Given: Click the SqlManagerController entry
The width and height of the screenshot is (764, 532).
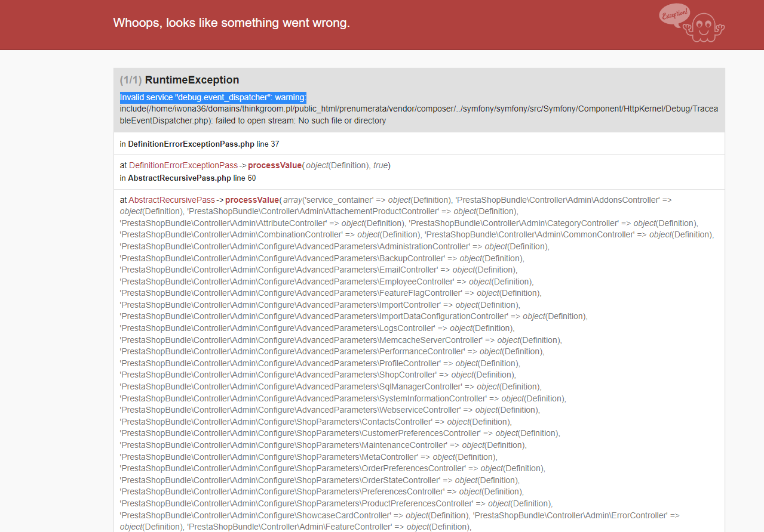Looking at the screenshot, I should tap(291, 386).
